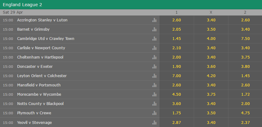Pick Crawley Town away win at 7.50
The height and width of the screenshot is (127, 262).
(x=245, y=39)
